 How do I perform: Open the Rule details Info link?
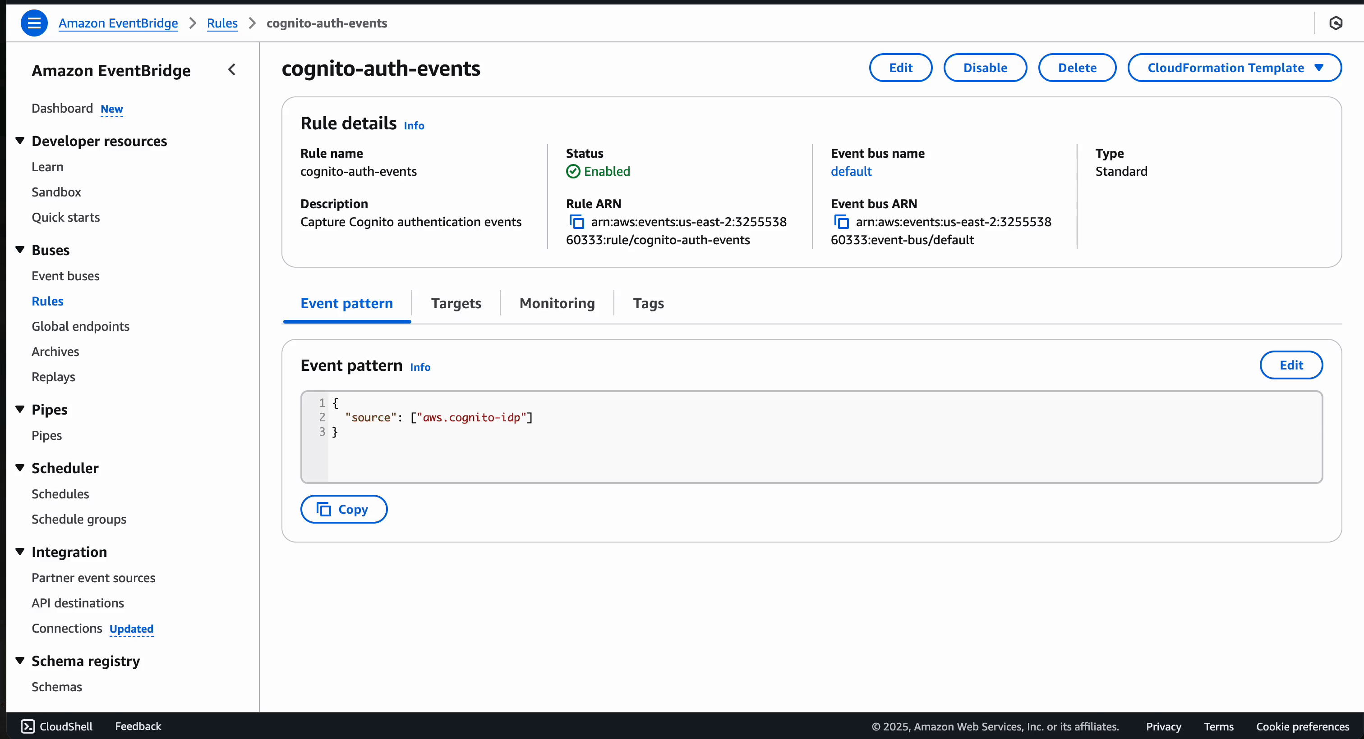pyautogui.click(x=414, y=125)
